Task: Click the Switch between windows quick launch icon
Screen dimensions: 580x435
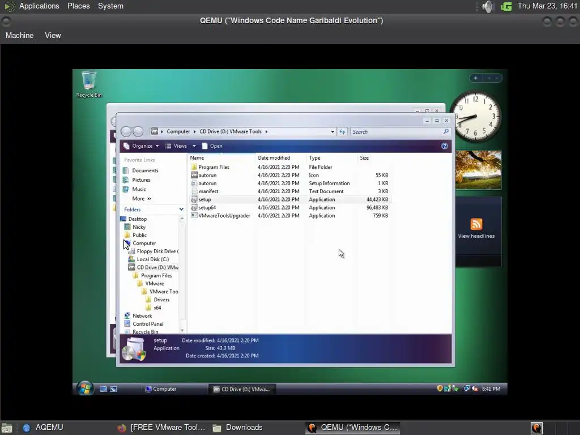Action: click(x=113, y=389)
